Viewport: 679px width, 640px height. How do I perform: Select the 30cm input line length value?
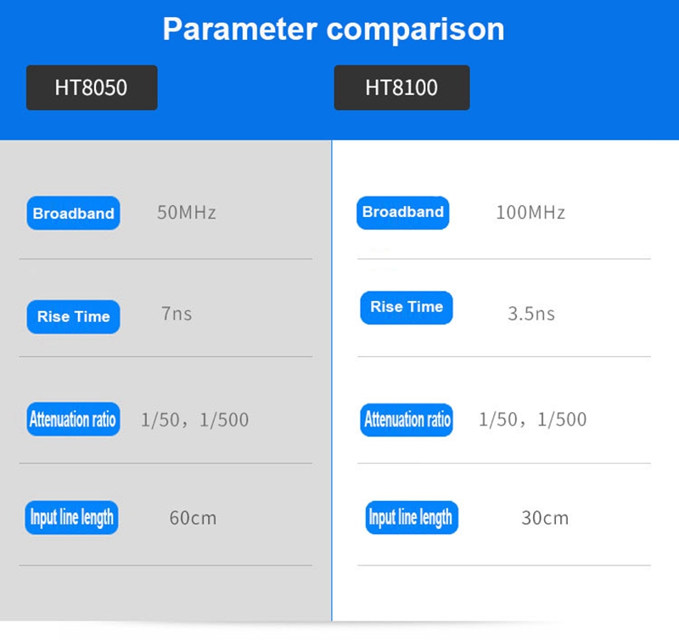545,518
